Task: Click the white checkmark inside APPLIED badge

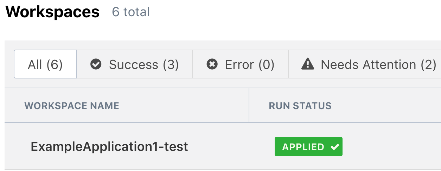Action: point(335,147)
